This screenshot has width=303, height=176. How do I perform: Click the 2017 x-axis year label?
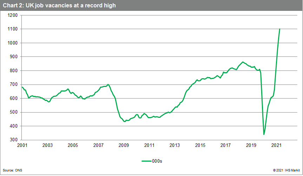pos(225,145)
